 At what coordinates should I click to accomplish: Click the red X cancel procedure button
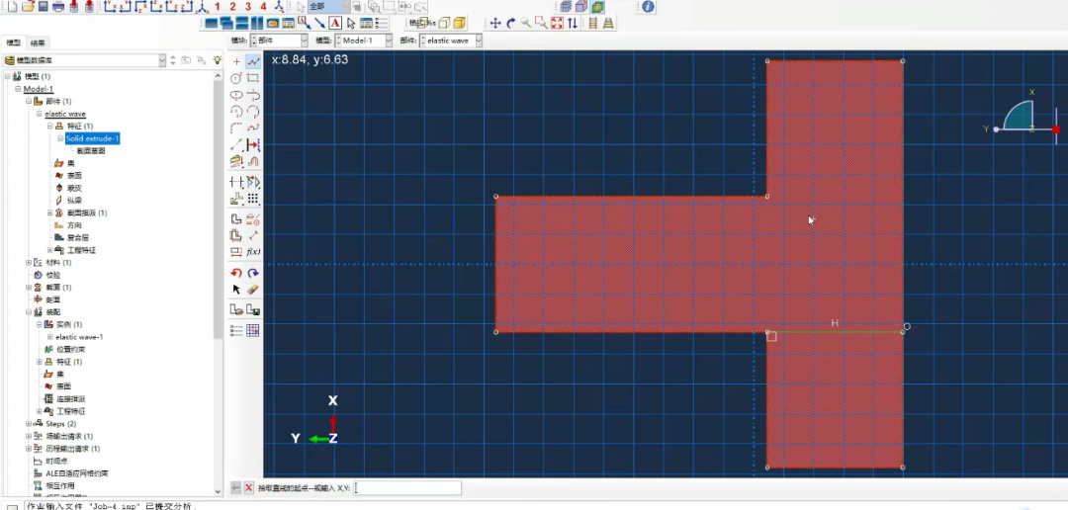(x=248, y=487)
